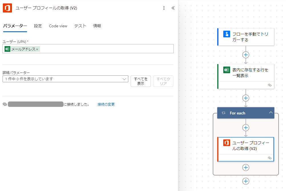Click Office icon on user profile card
The image size is (286, 191).
(226, 143)
